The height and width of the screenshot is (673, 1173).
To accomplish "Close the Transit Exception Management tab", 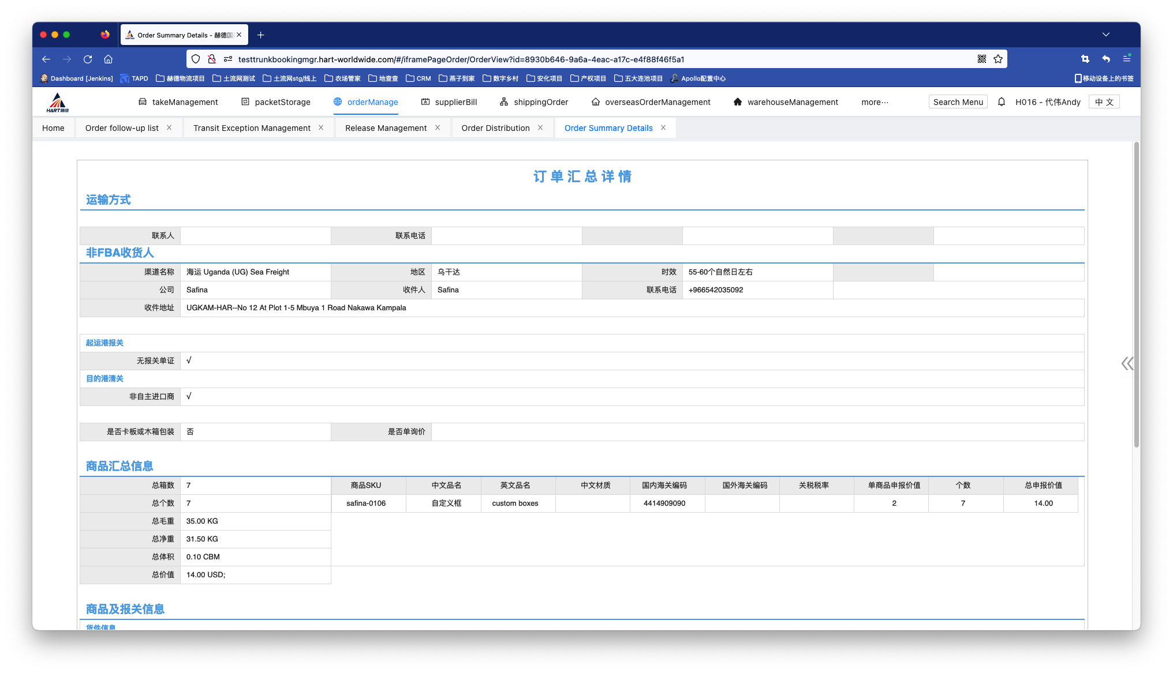I will 321,128.
